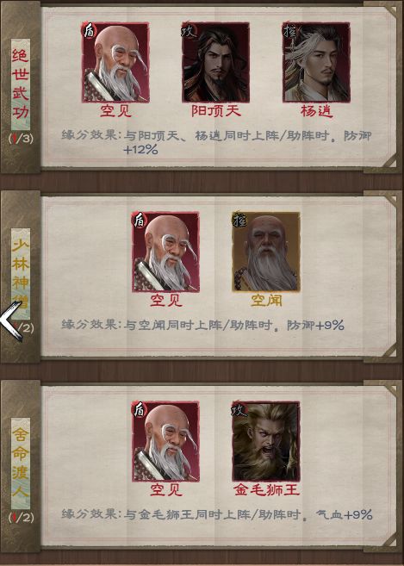
Task: Click the 控 control badge on 杨逍
Action: tap(290, 31)
